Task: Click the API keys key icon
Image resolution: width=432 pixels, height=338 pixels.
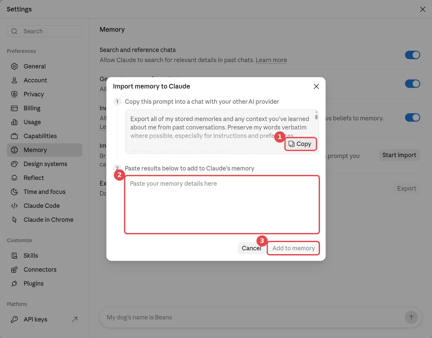Action: 14,319
